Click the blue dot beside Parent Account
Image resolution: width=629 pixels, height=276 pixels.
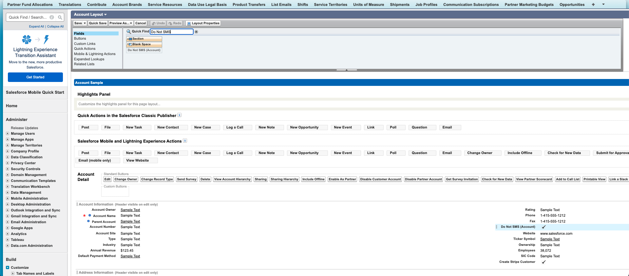88,221
